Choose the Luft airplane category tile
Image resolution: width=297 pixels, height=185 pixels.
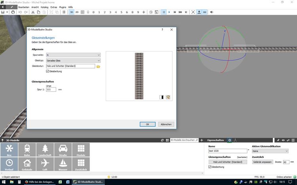tap(45, 164)
